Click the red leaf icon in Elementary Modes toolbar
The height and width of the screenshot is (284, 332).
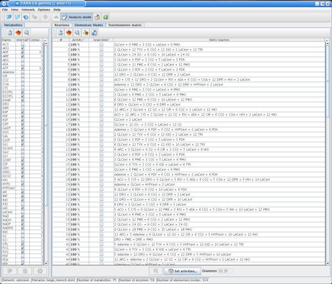tap(68, 33)
